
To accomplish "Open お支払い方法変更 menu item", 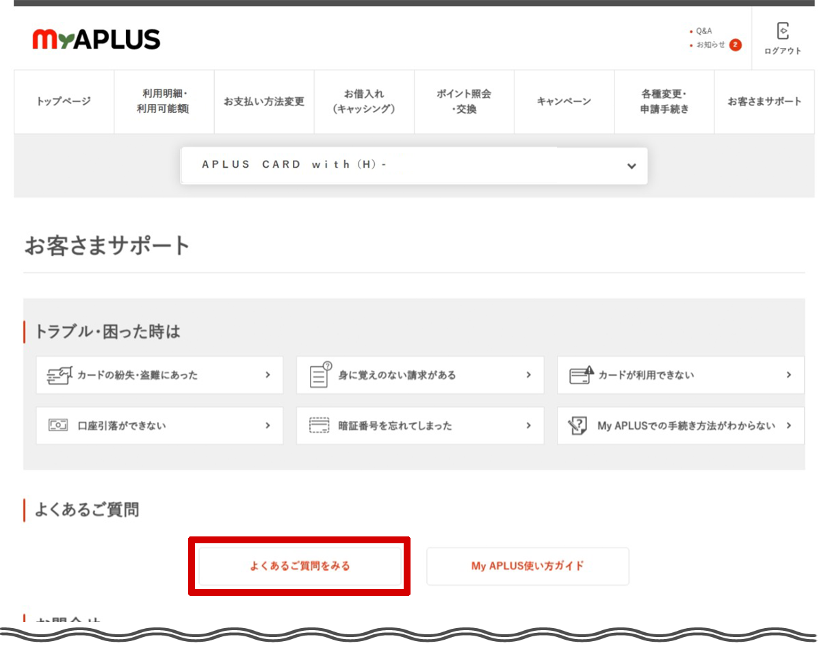I will (x=264, y=101).
